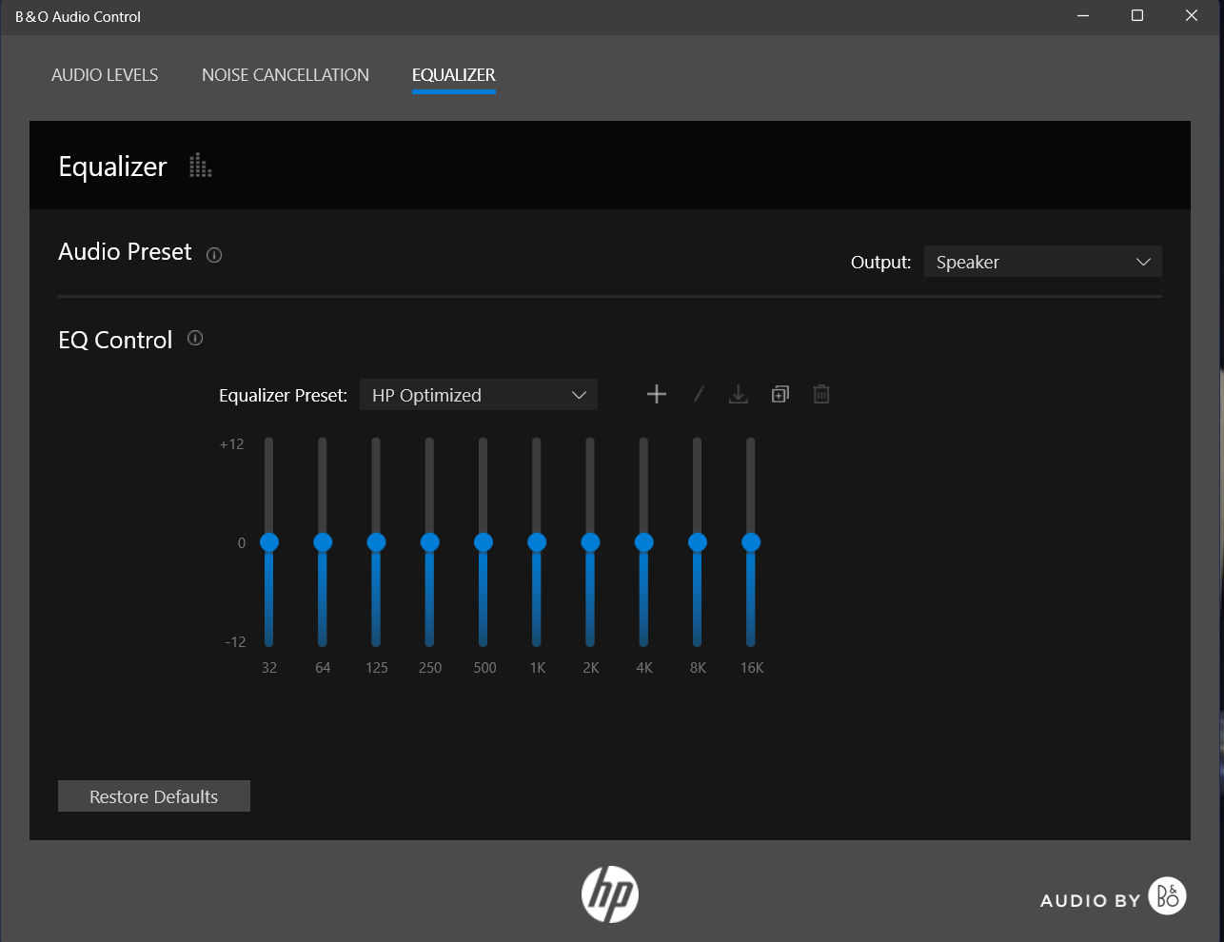Click the -12 scale label
Screen dimensions: 1224x942
pyautogui.click(x=235, y=642)
